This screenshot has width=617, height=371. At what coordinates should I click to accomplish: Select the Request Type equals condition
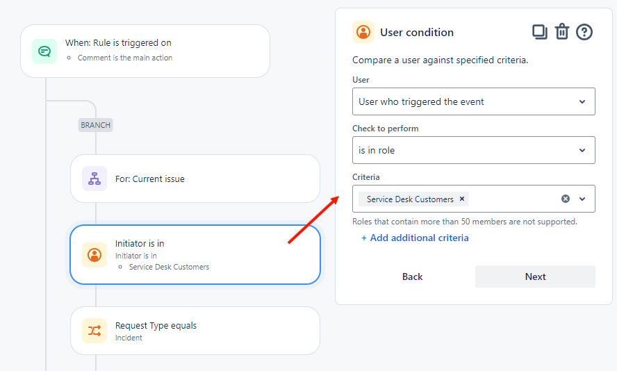[195, 331]
